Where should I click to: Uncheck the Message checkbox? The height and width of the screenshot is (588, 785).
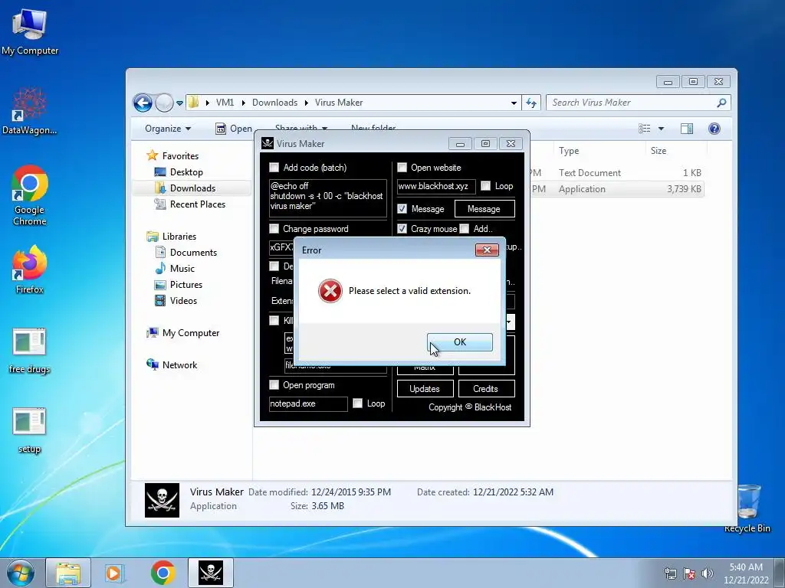402,209
